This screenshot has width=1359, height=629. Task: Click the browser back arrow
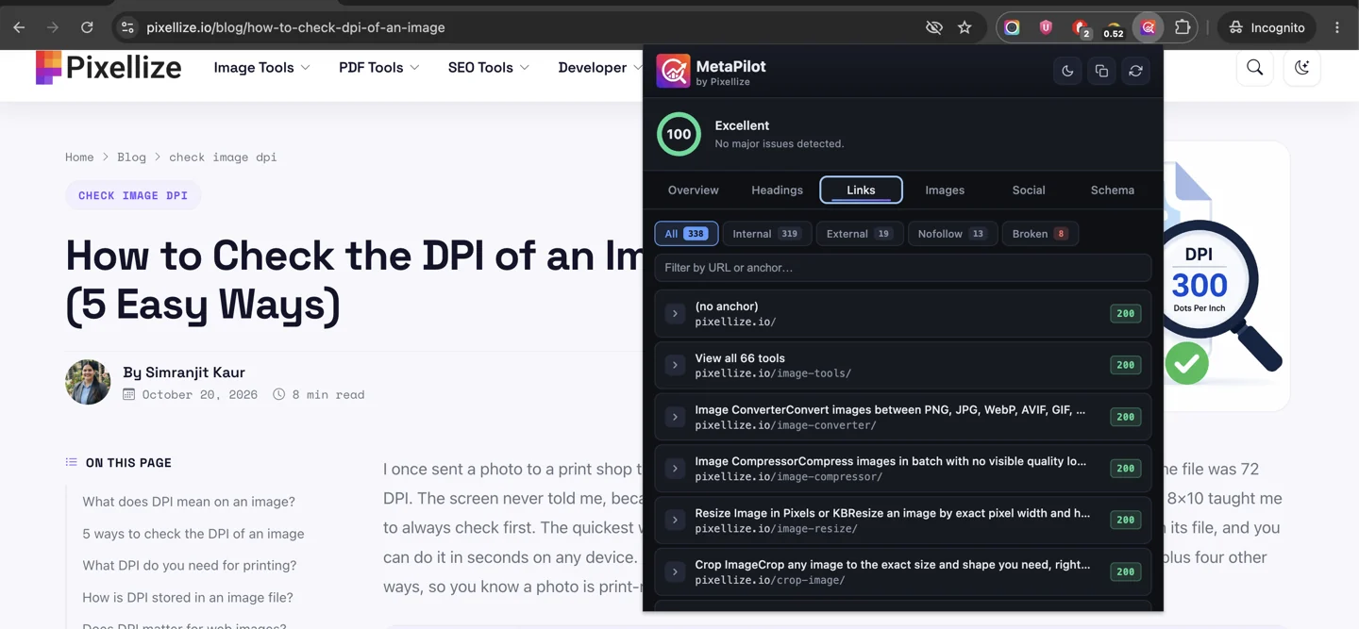pos(19,27)
